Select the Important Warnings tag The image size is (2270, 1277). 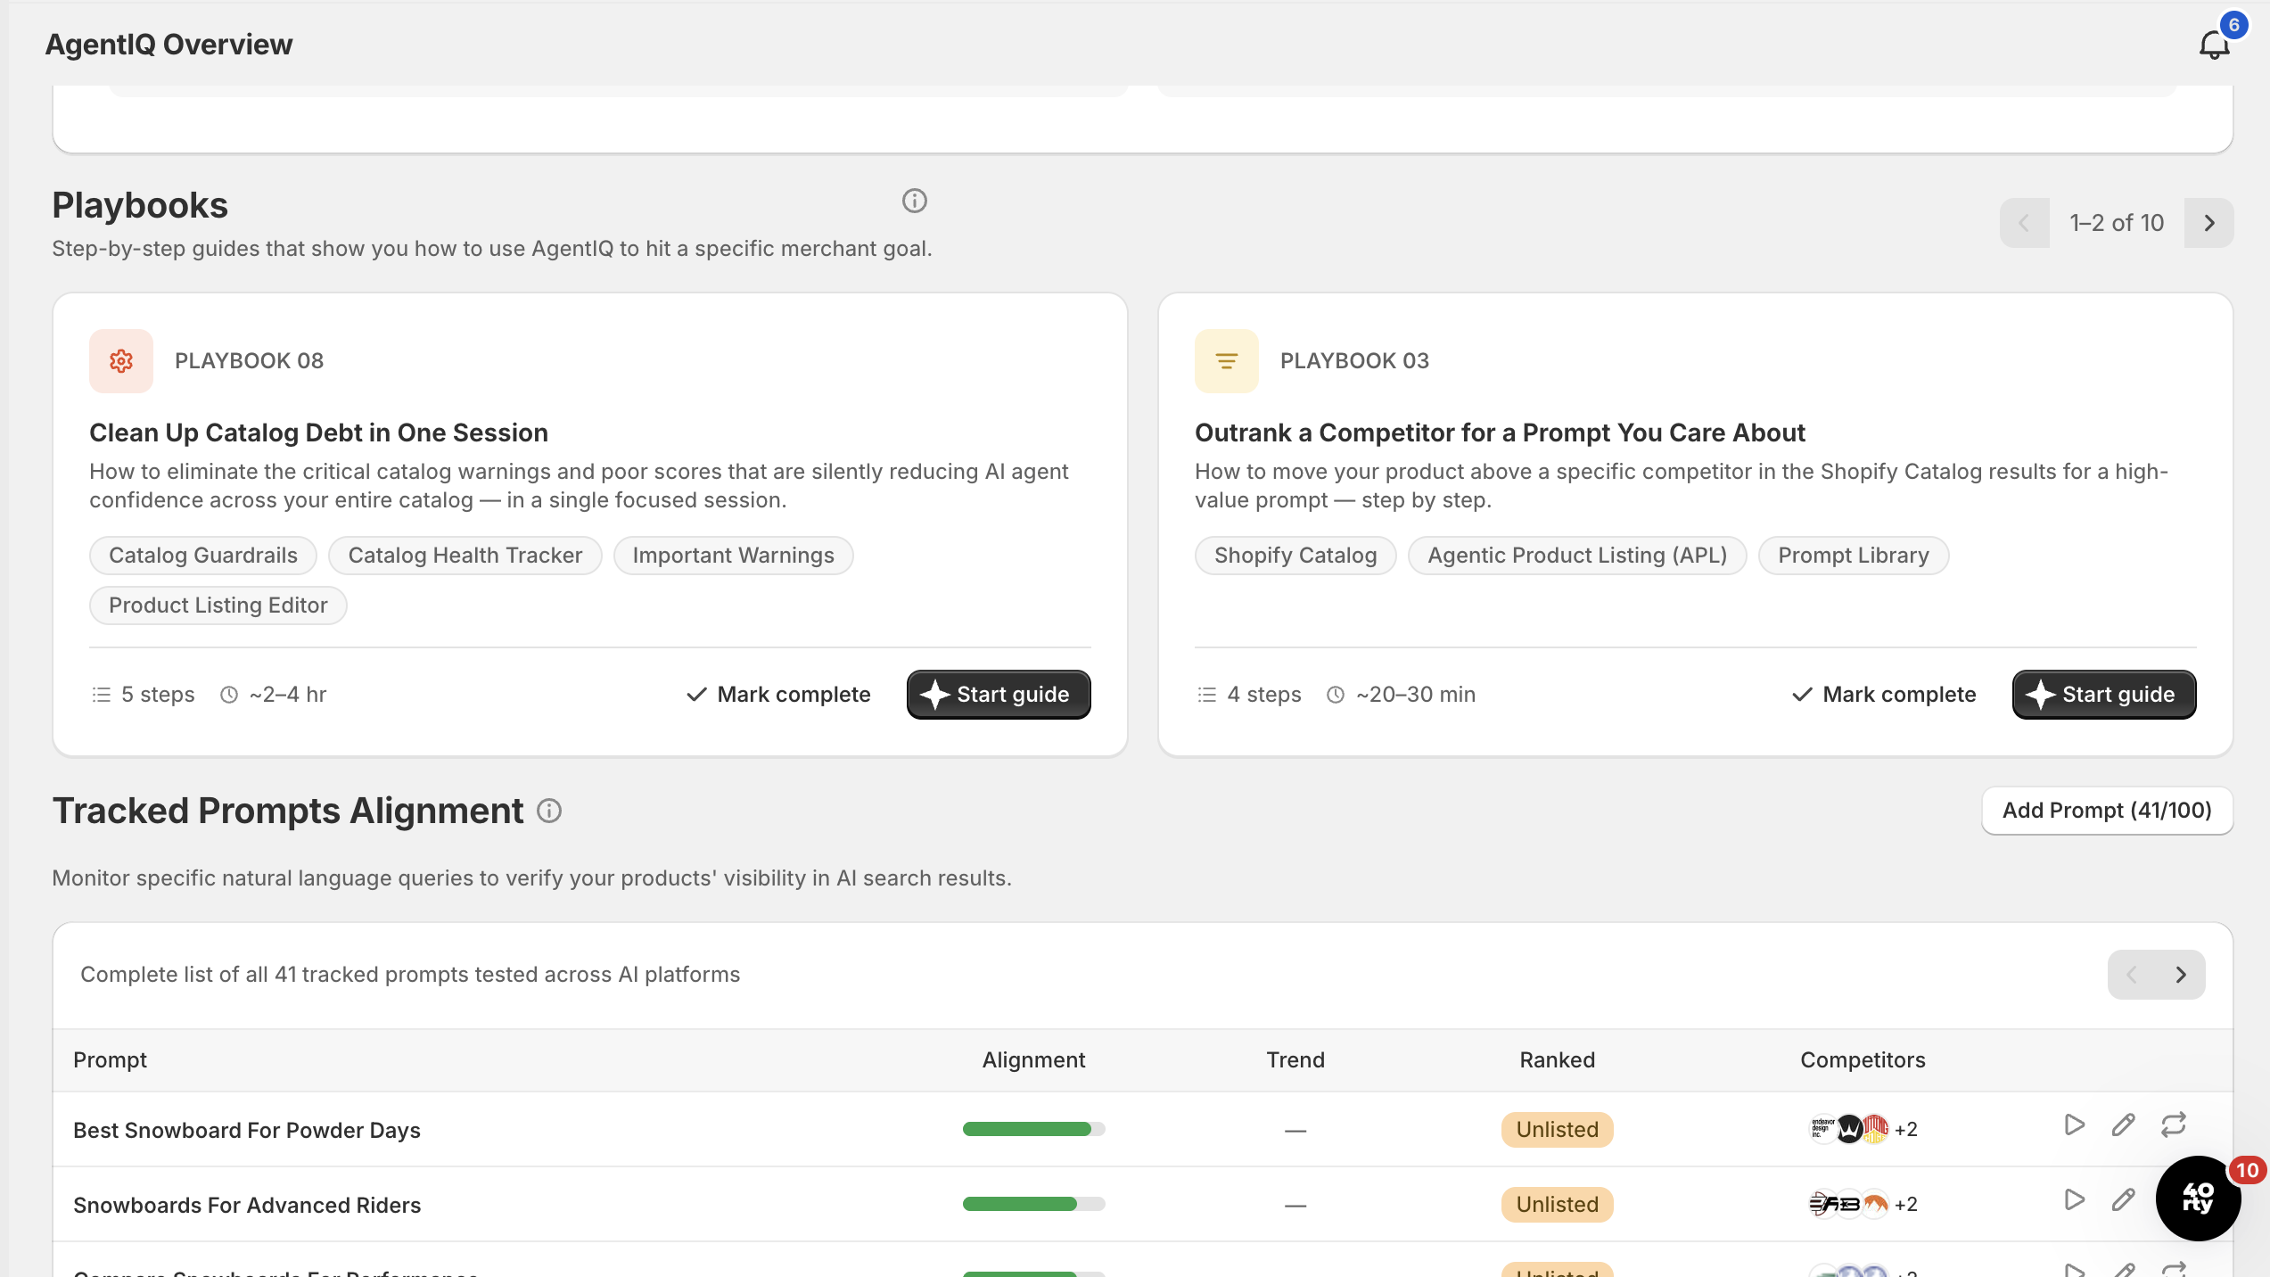733,556
